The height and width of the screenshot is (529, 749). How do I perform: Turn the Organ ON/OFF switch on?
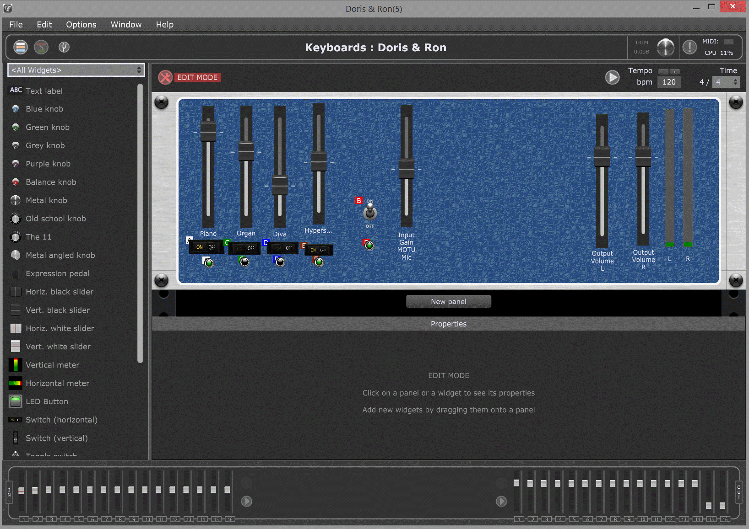coord(239,248)
